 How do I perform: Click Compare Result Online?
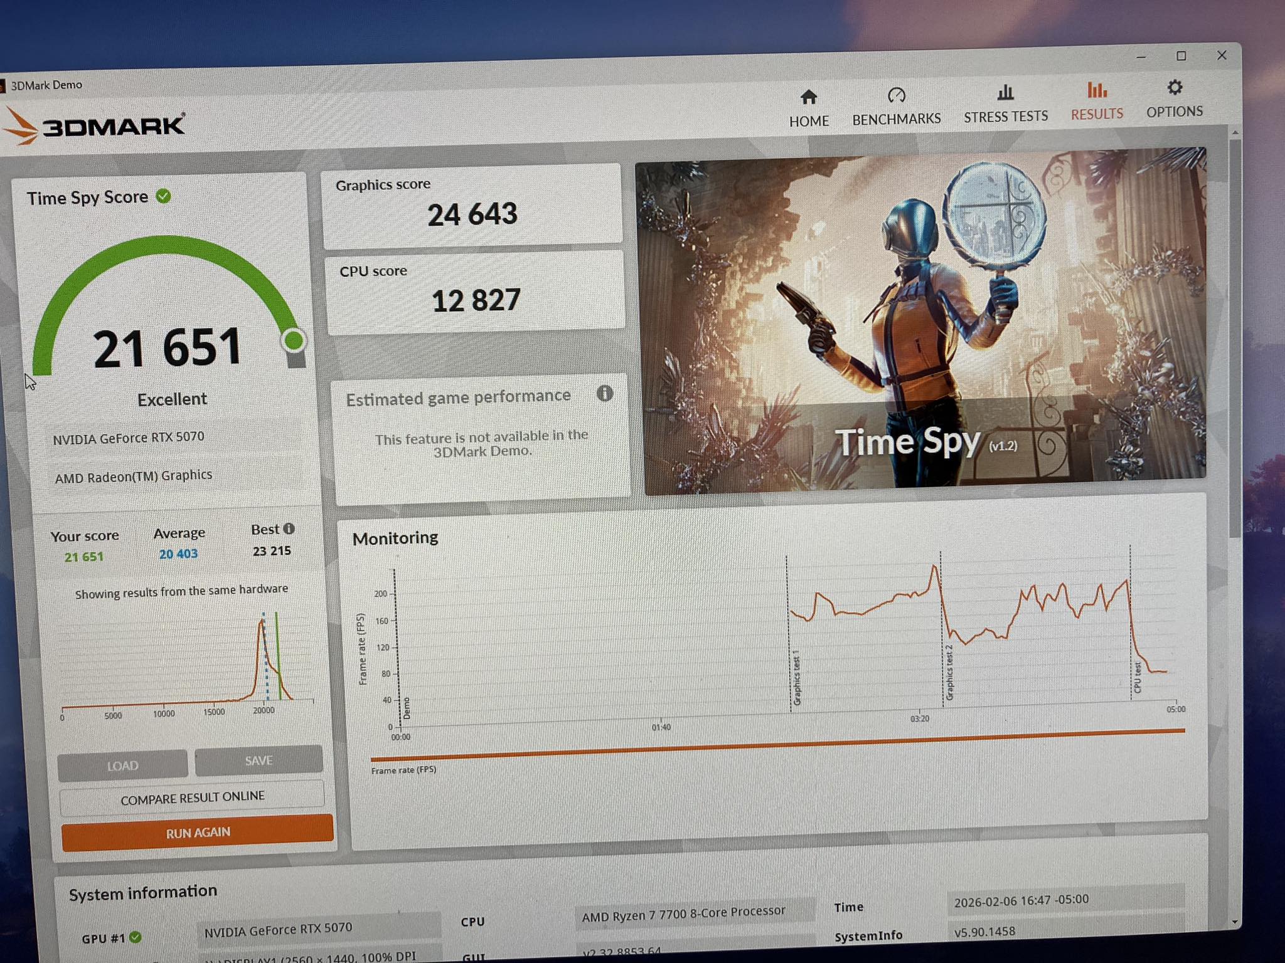pos(192,797)
